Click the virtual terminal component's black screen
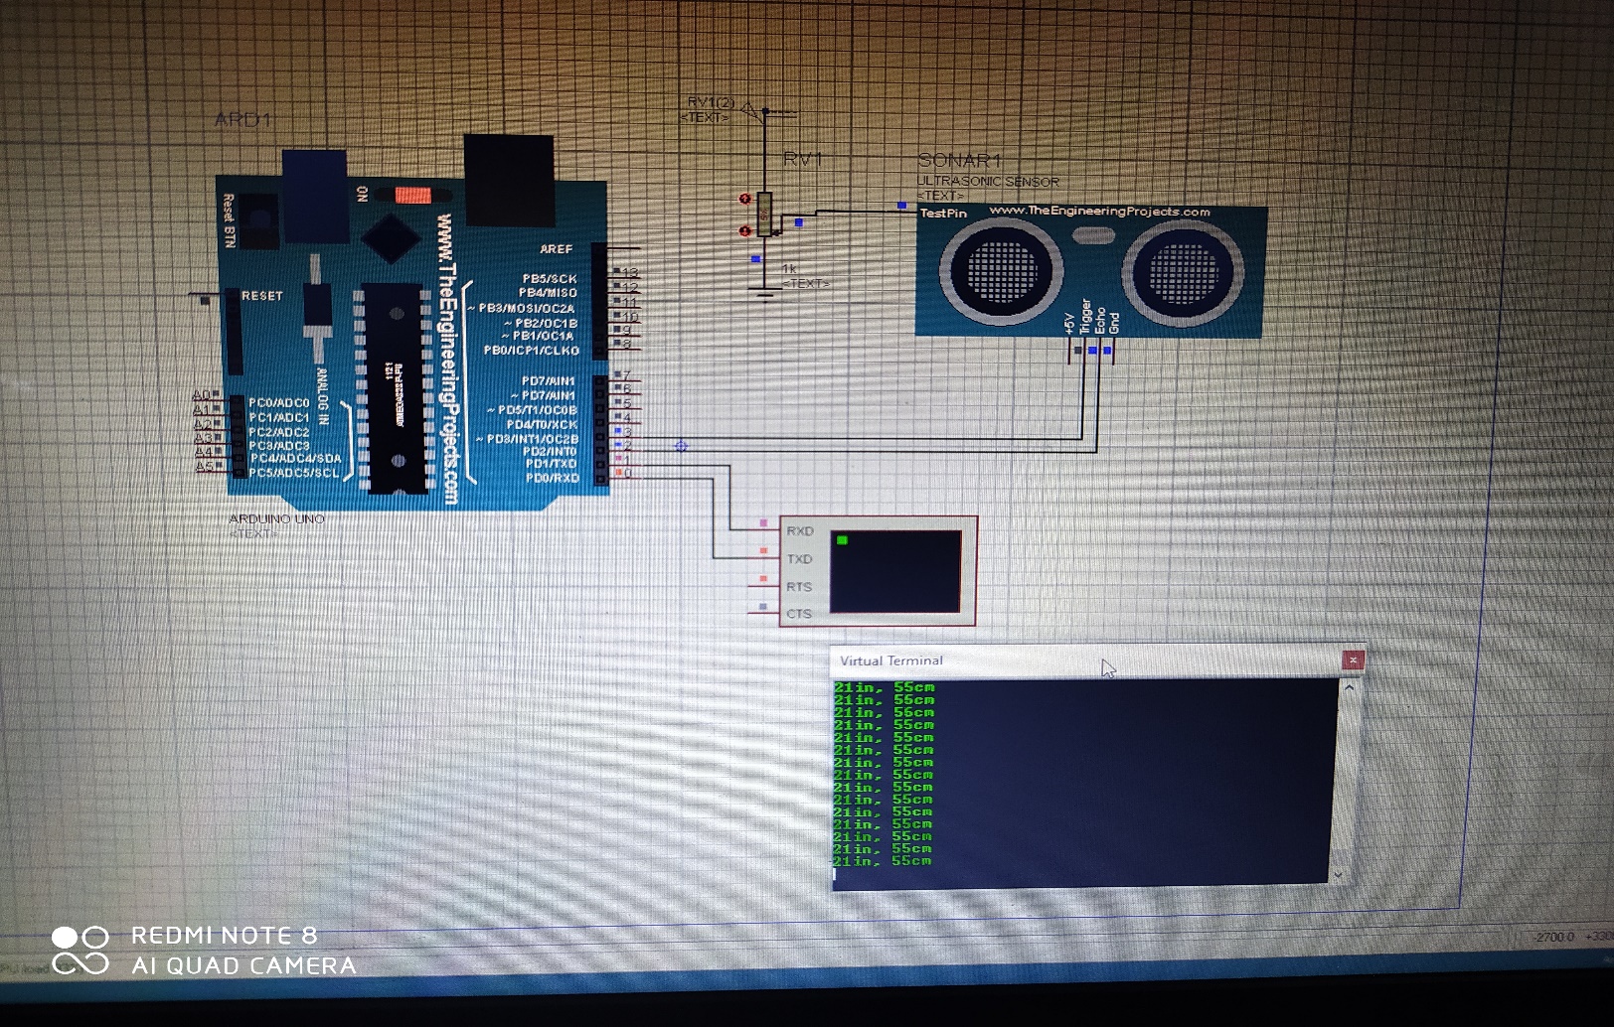Image resolution: width=1614 pixels, height=1027 pixels. tap(895, 571)
